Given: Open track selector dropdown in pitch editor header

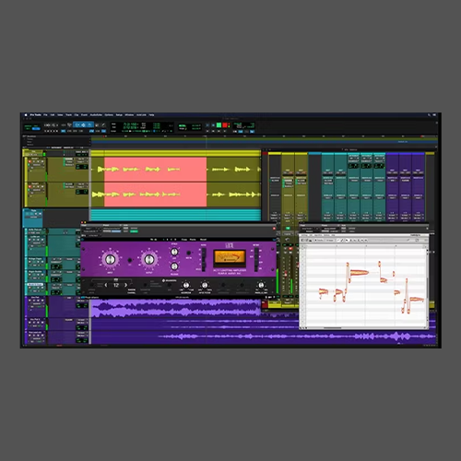Looking at the screenshot, I should pos(307,229).
